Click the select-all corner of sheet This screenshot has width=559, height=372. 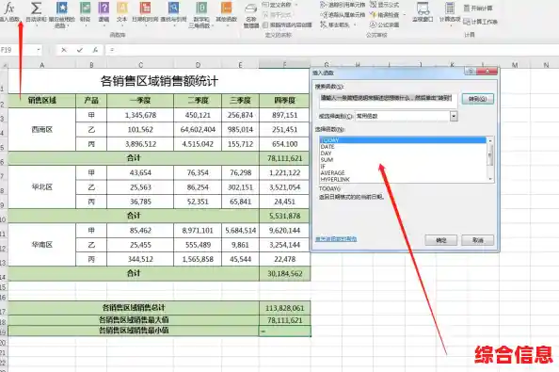pyautogui.click(x=4, y=65)
